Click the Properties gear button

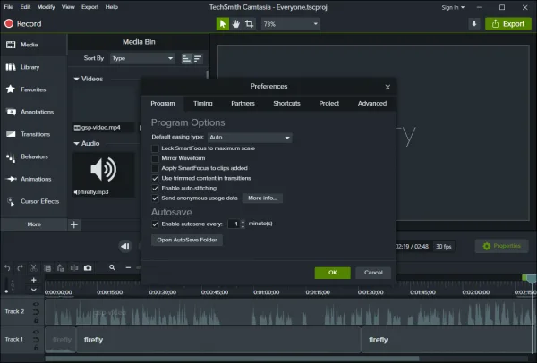pos(501,246)
